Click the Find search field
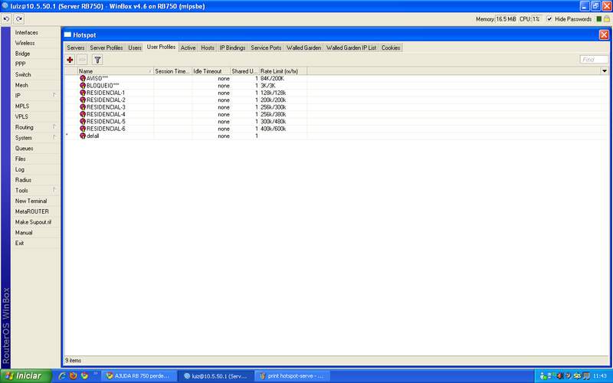Image resolution: width=613 pixels, height=383 pixels. (x=594, y=60)
